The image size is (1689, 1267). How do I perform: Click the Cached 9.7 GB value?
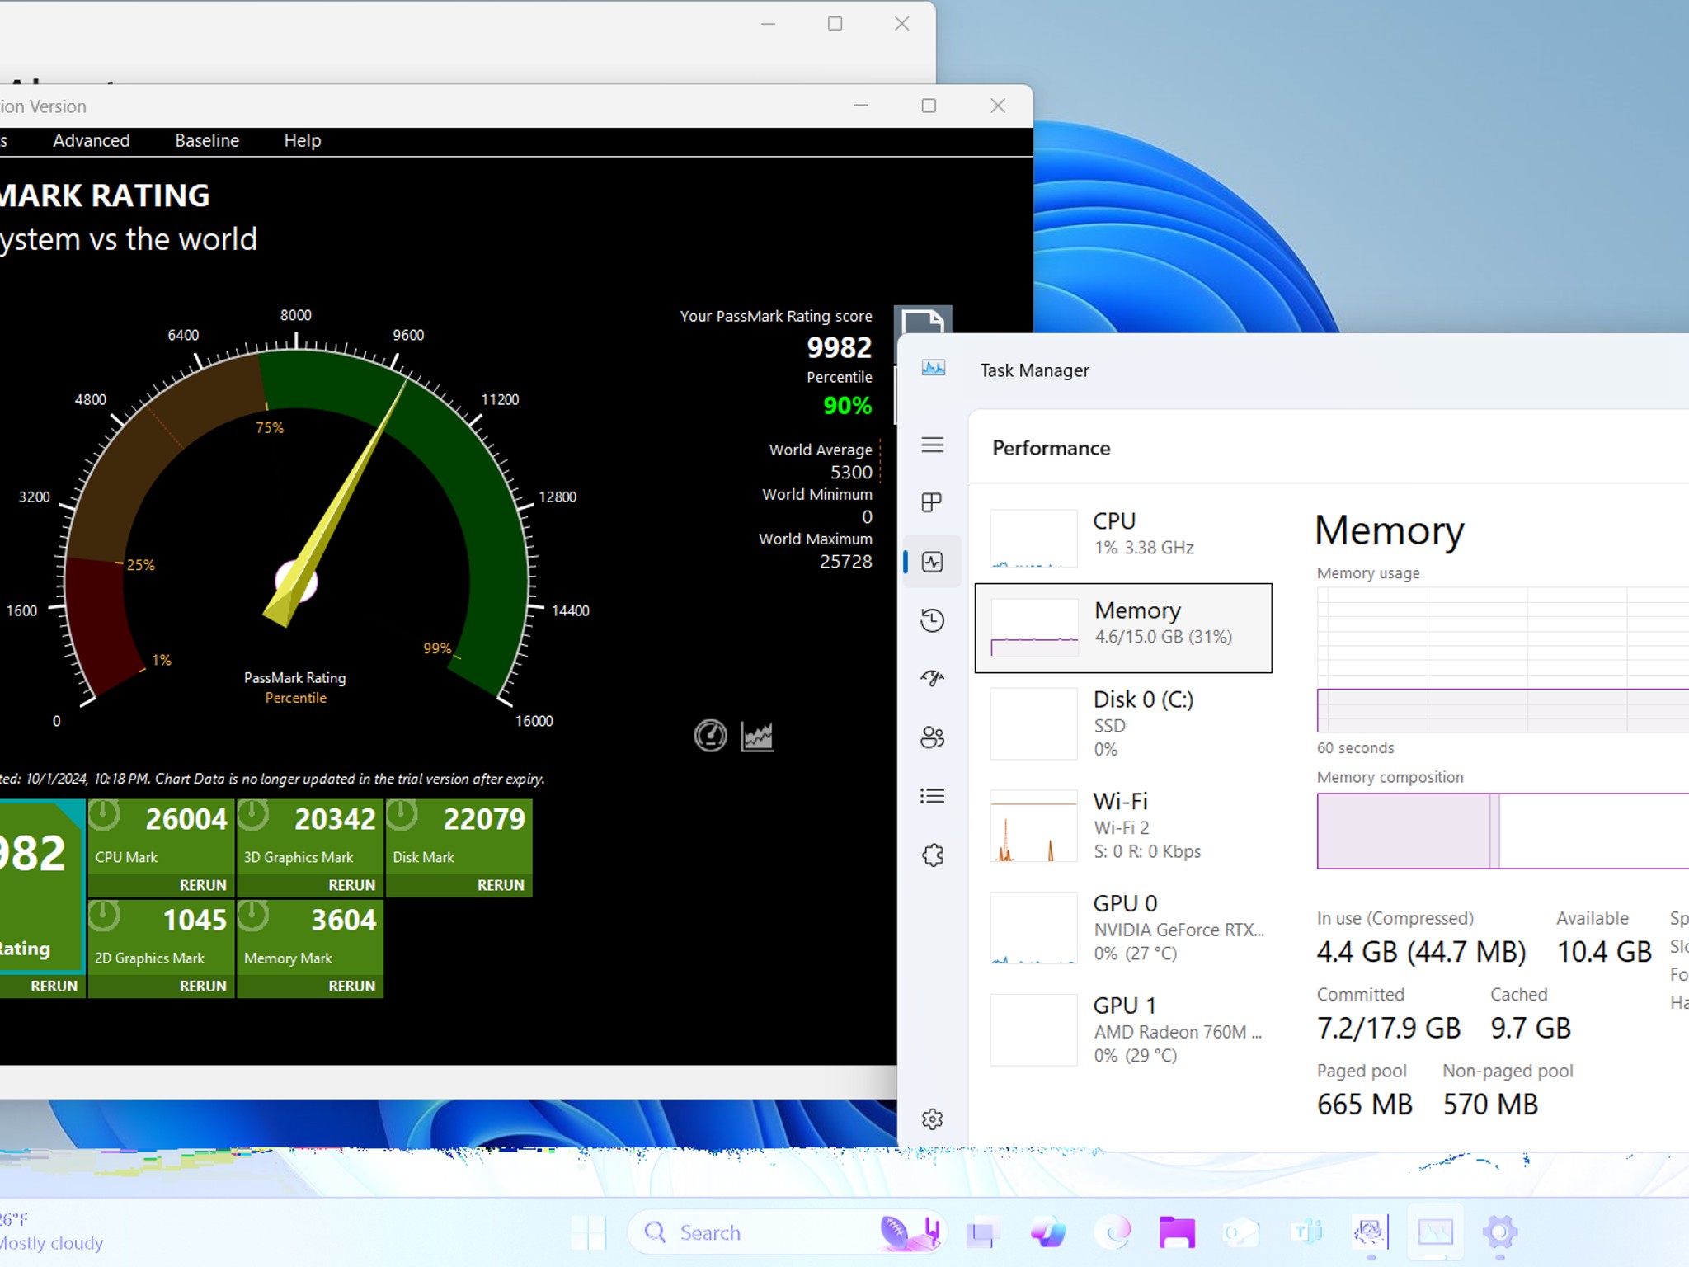(x=1531, y=1028)
